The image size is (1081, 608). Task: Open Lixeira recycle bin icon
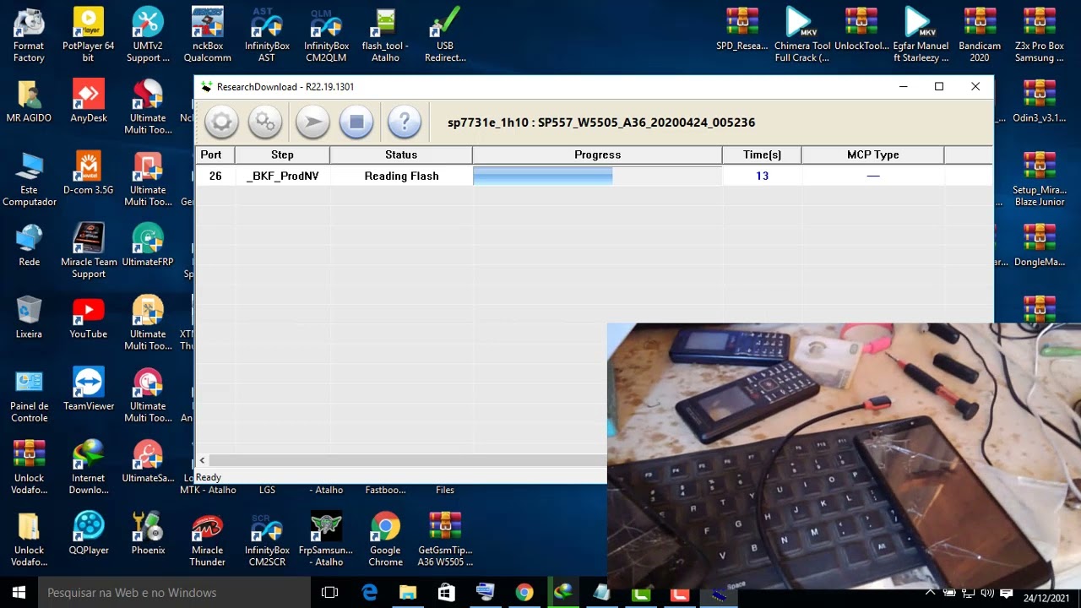29,318
